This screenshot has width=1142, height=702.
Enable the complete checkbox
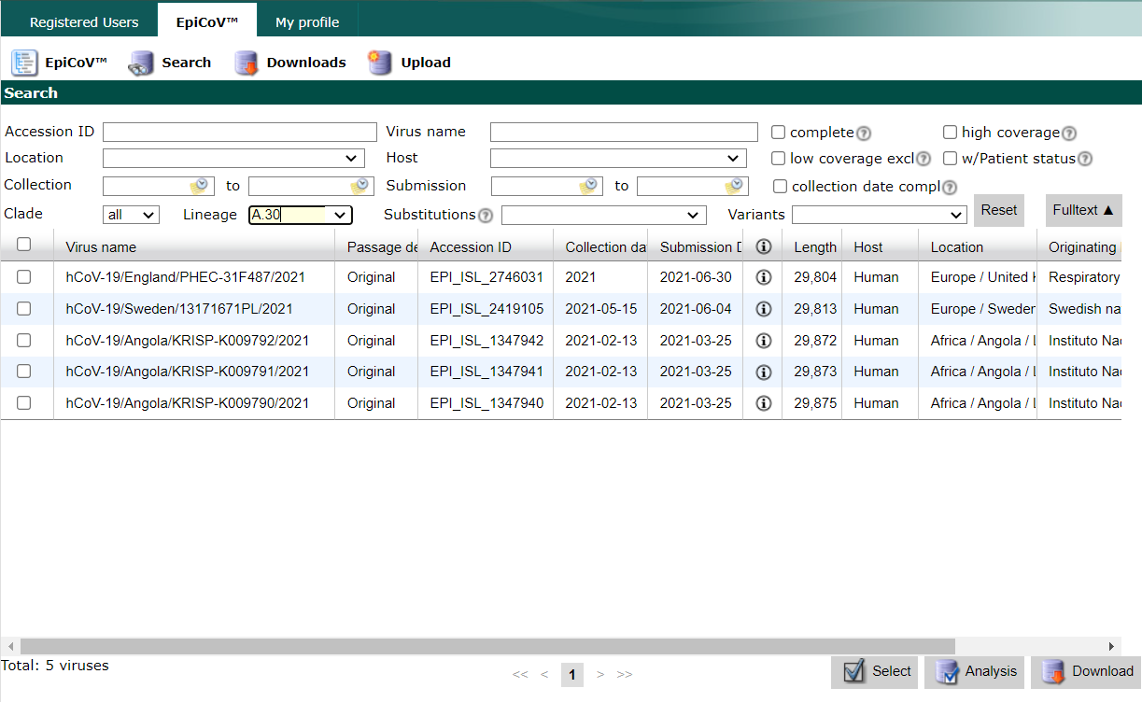tap(779, 133)
